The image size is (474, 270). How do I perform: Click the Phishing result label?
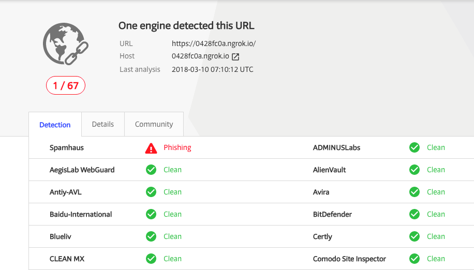pyautogui.click(x=177, y=147)
